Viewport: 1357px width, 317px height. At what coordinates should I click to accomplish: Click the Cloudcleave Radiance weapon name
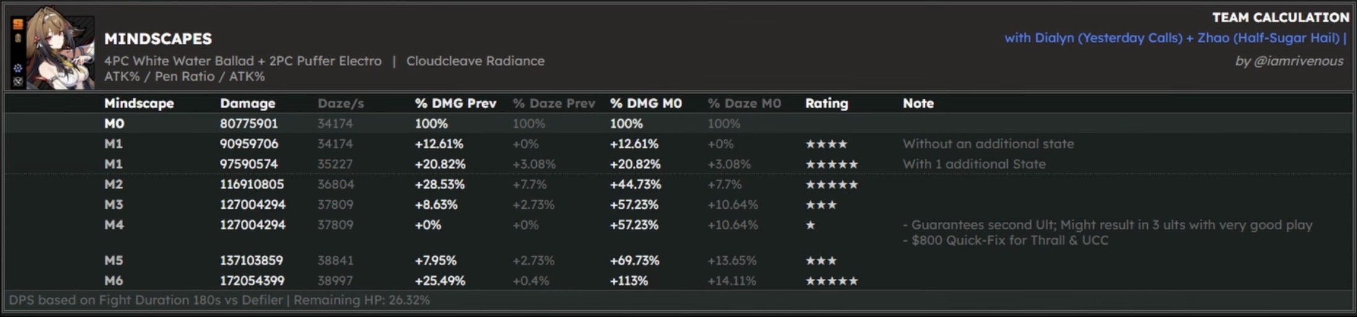tap(475, 61)
